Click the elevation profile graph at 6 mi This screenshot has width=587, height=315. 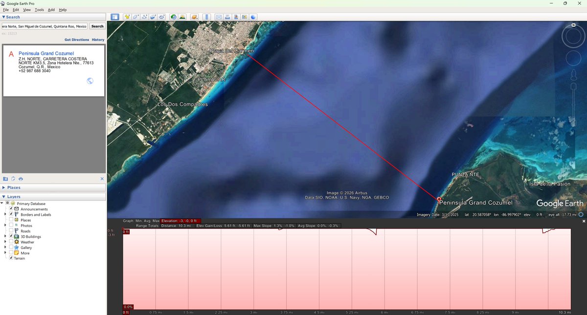tap(384, 269)
